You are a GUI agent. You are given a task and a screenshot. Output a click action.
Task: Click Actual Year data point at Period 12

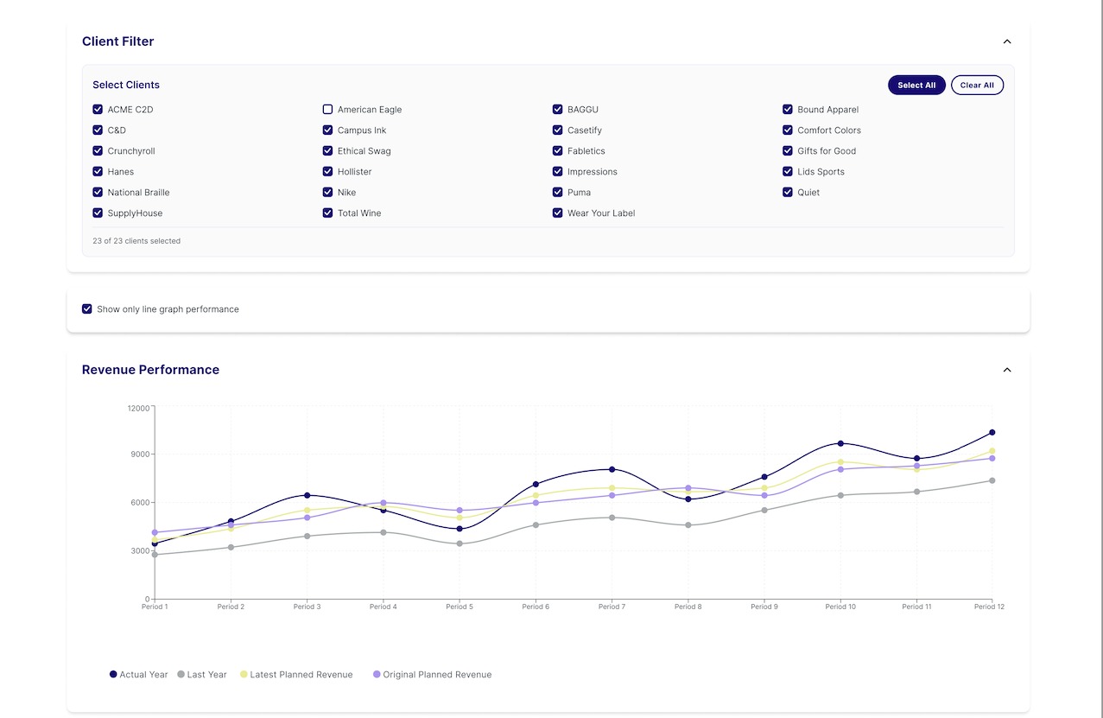992,432
